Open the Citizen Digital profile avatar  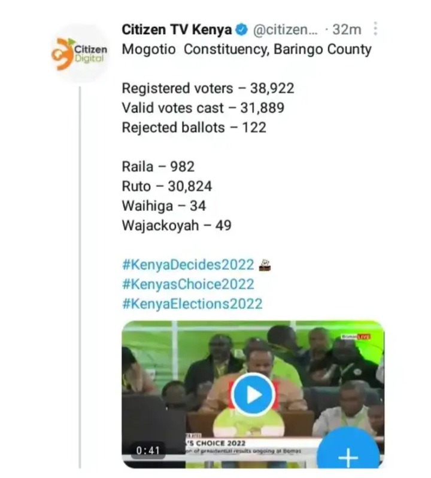tap(80, 54)
